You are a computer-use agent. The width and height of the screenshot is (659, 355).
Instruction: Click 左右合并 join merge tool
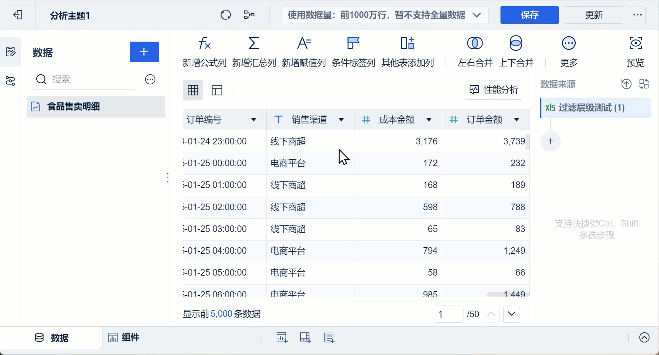coord(475,52)
